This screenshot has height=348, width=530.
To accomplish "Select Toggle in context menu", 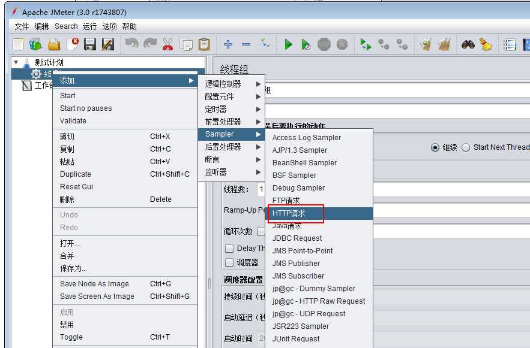I will pyautogui.click(x=125, y=337).
